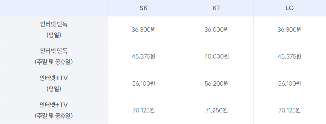Click the KT column header
The width and height of the screenshot is (326, 124).
[x=217, y=8]
